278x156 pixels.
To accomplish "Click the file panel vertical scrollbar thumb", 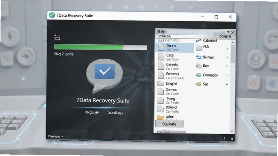I will (x=232, y=54).
